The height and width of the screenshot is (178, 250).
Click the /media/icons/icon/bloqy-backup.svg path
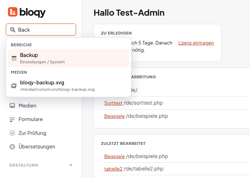tap(57, 89)
